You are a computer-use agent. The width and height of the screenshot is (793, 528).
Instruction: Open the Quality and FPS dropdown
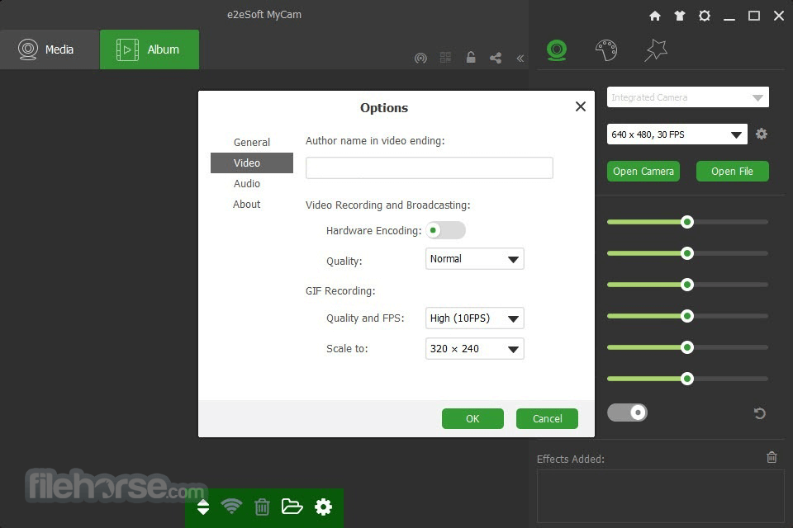coord(474,318)
